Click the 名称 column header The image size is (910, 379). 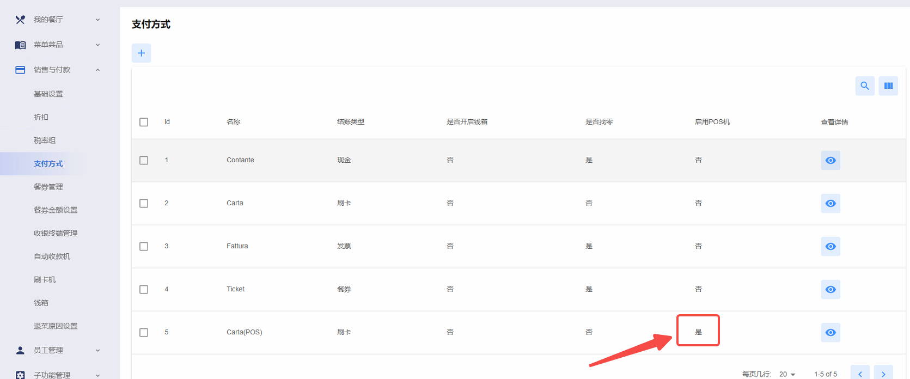pyautogui.click(x=234, y=121)
